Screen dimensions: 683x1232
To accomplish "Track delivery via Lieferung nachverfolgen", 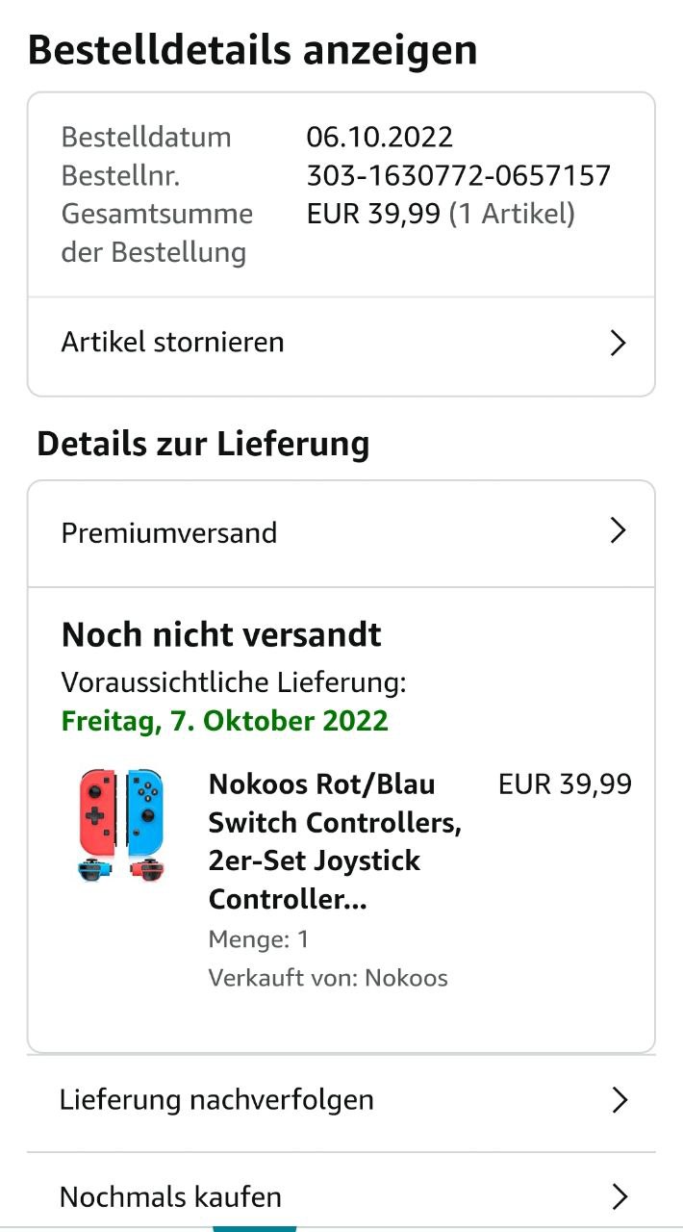I will (216, 1100).
